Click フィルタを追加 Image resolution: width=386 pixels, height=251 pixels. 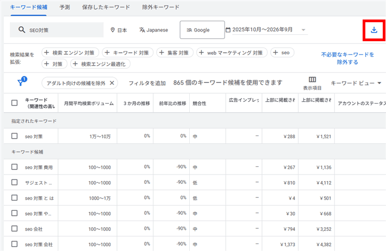coord(147,83)
